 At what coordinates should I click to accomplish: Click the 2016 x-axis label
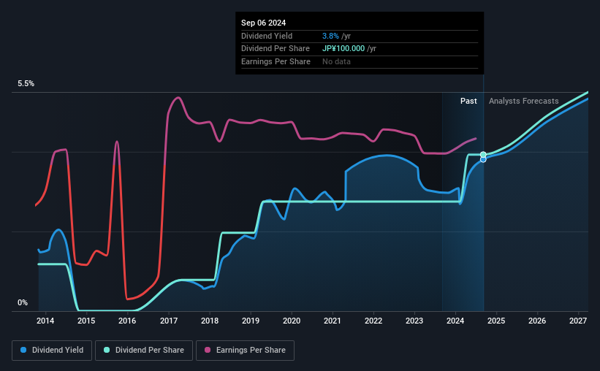click(127, 321)
